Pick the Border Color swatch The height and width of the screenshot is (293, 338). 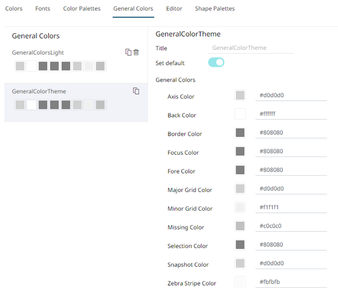(240, 133)
